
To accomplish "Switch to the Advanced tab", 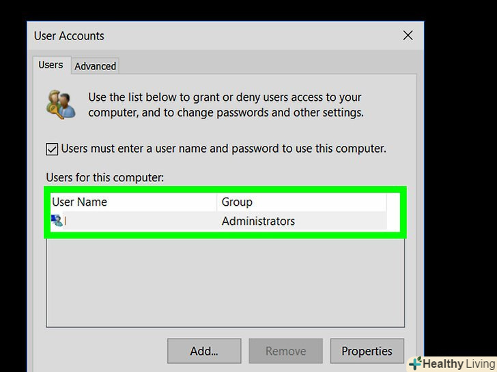I will point(95,66).
